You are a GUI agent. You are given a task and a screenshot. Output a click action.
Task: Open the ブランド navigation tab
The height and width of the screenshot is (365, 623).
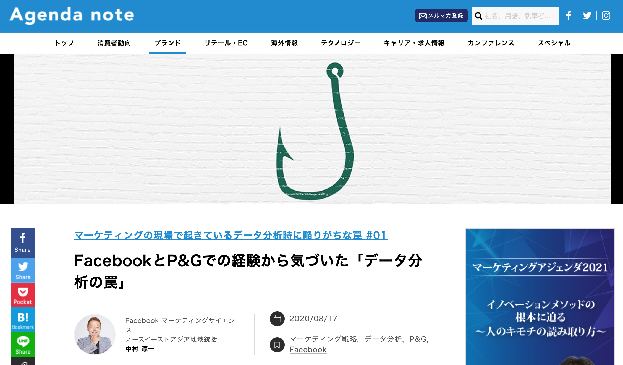(x=167, y=43)
